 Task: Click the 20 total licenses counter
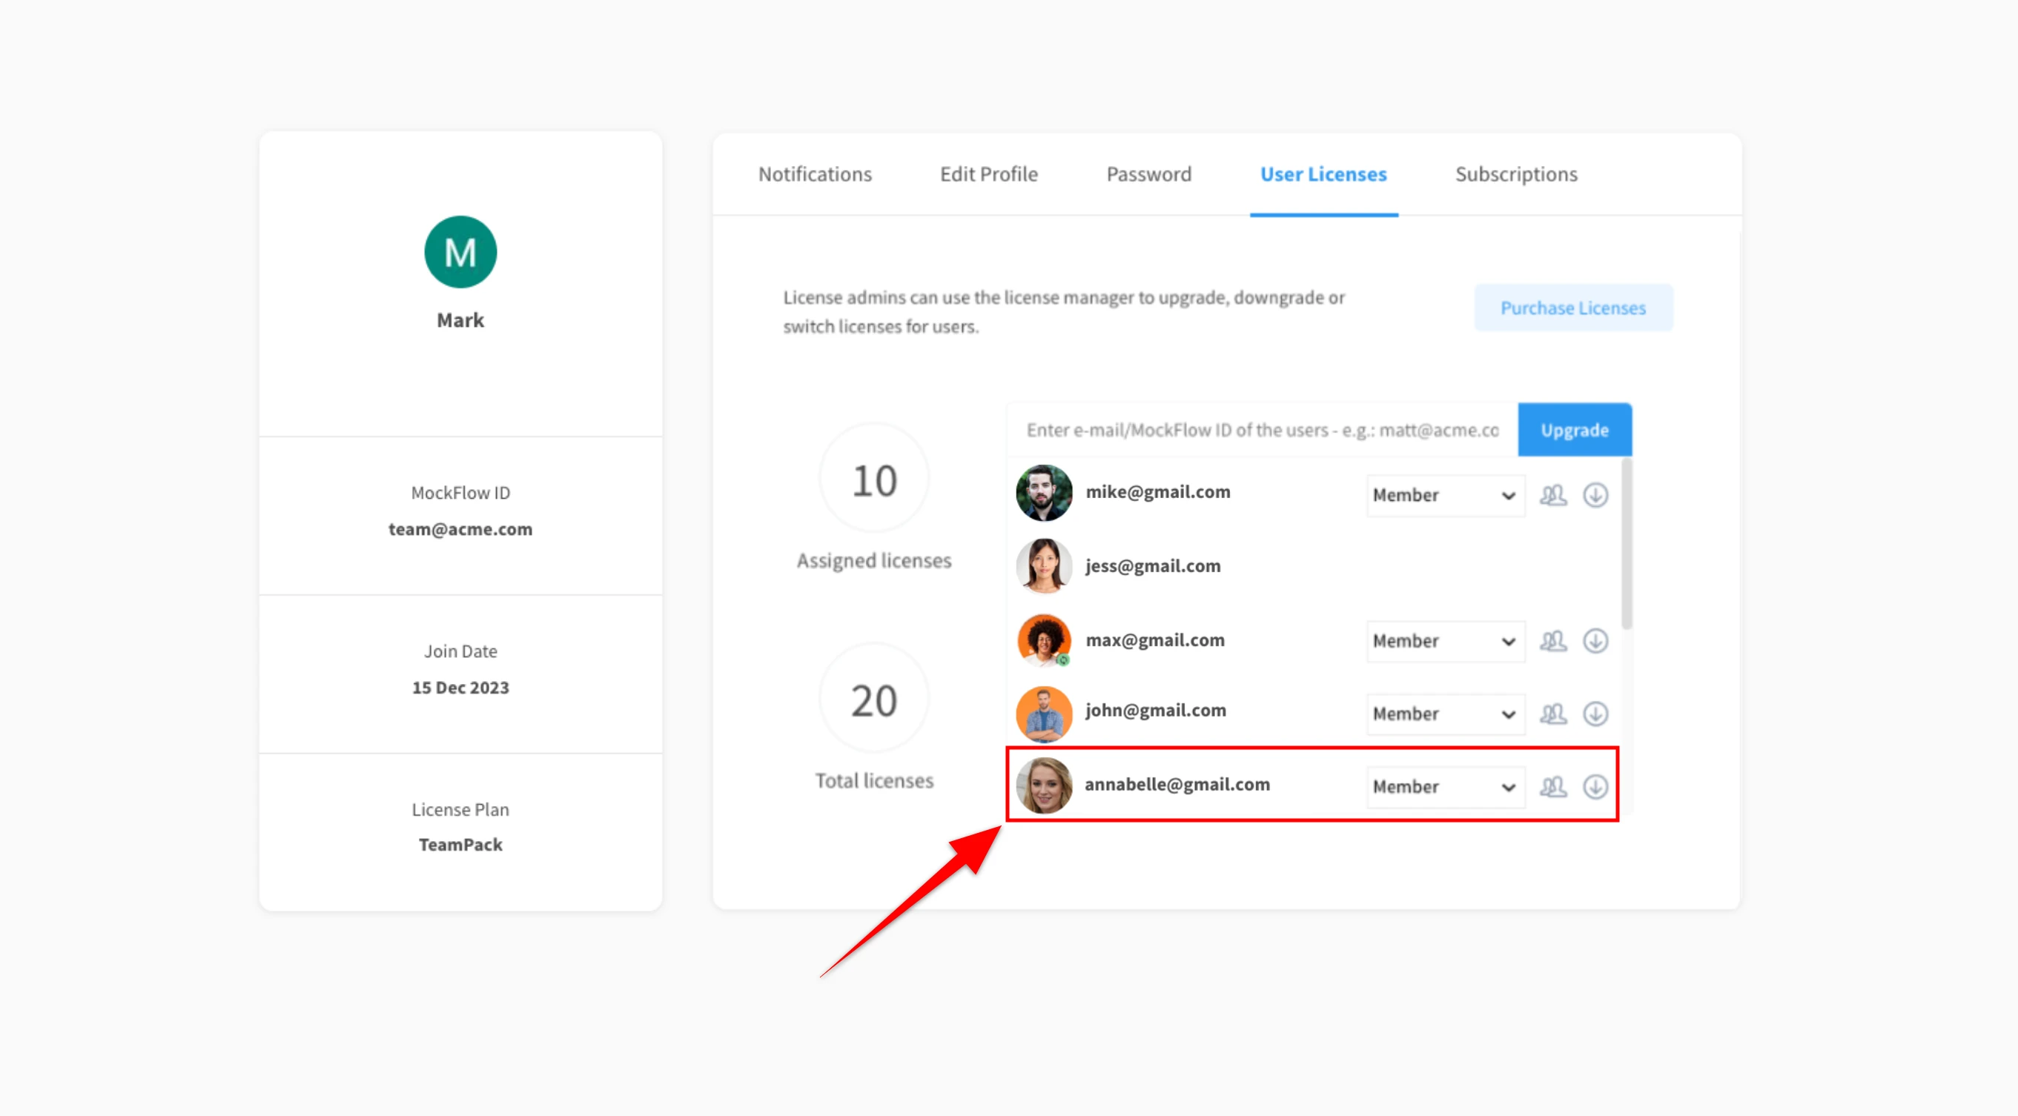[x=874, y=699]
